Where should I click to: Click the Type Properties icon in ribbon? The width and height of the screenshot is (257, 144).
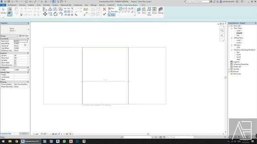10,9
